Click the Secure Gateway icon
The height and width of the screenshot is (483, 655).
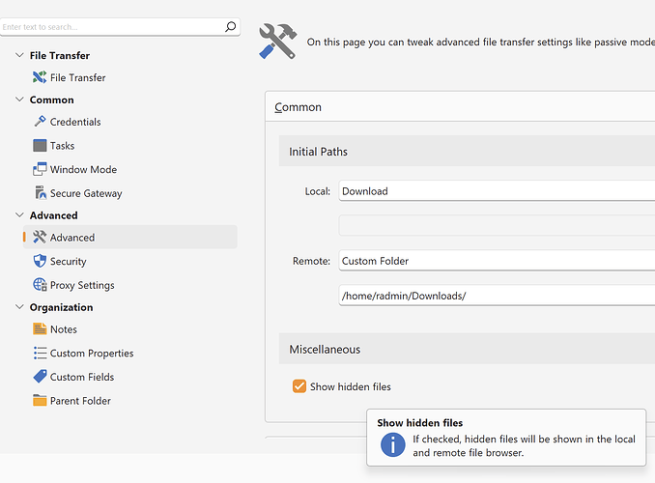40,193
